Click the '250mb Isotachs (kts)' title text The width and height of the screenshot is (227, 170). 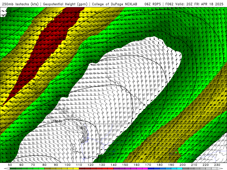coord(20,4)
